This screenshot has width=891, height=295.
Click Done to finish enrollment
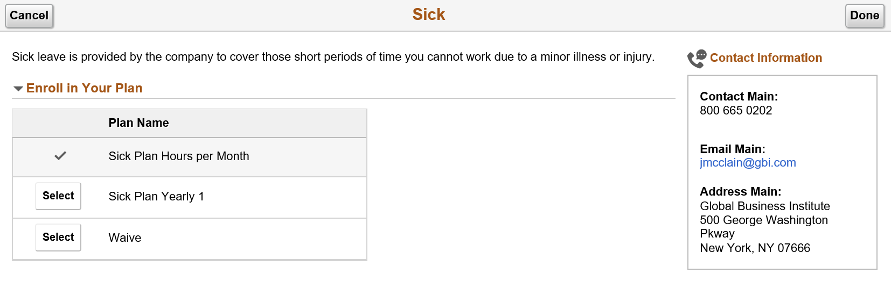(x=865, y=16)
